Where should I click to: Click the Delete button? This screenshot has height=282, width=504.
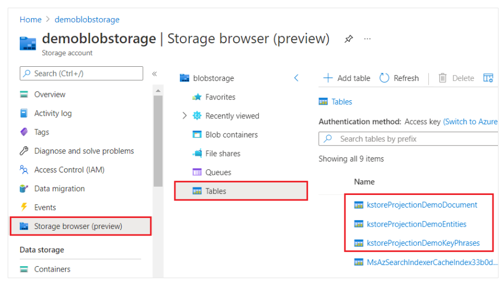tap(456, 78)
